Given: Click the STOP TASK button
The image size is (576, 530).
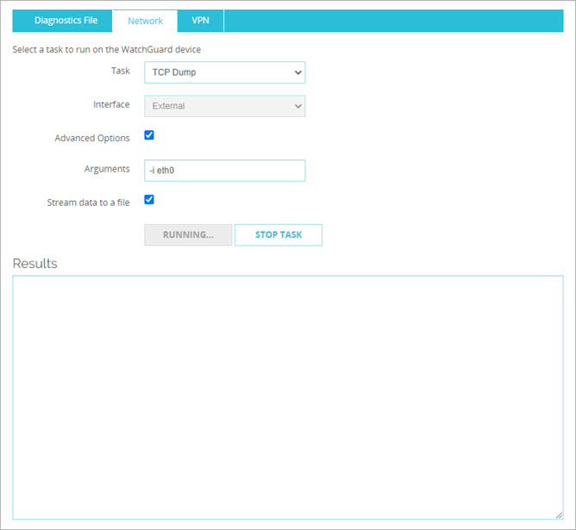Looking at the screenshot, I should pos(279,235).
